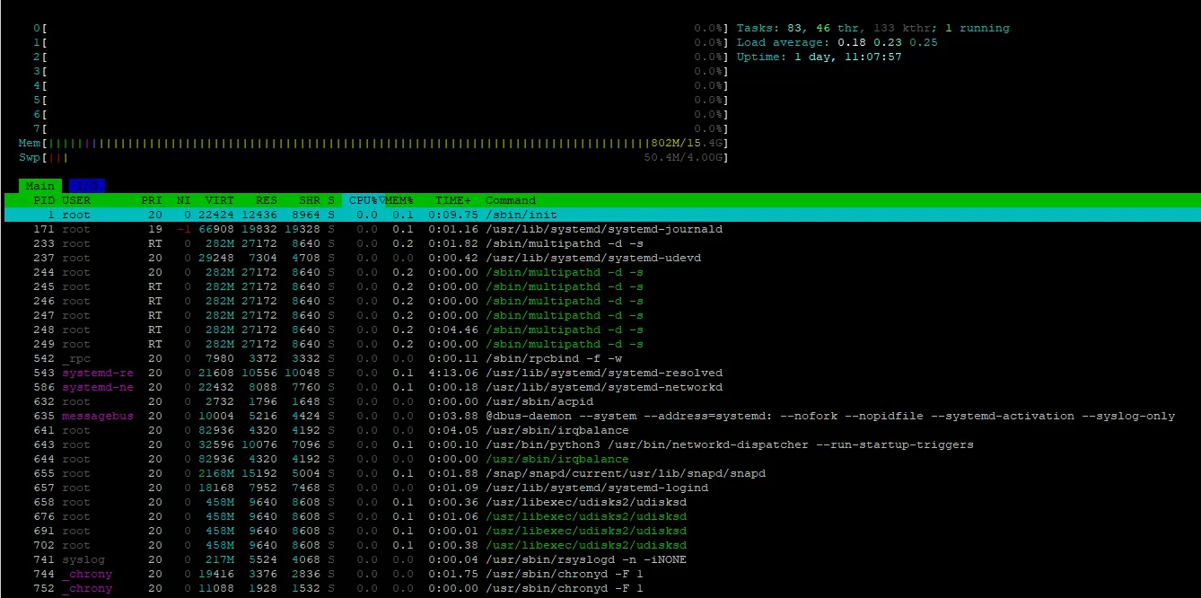Viewport: 1201px width, 598px height.
Task: Select the /sbin/rpcbind process row
Action: [x=600, y=358]
